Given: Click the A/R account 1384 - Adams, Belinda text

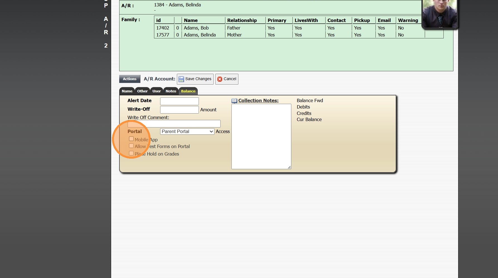Looking at the screenshot, I should click(177, 5).
